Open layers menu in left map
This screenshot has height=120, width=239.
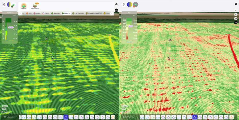(x=4, y=4)
